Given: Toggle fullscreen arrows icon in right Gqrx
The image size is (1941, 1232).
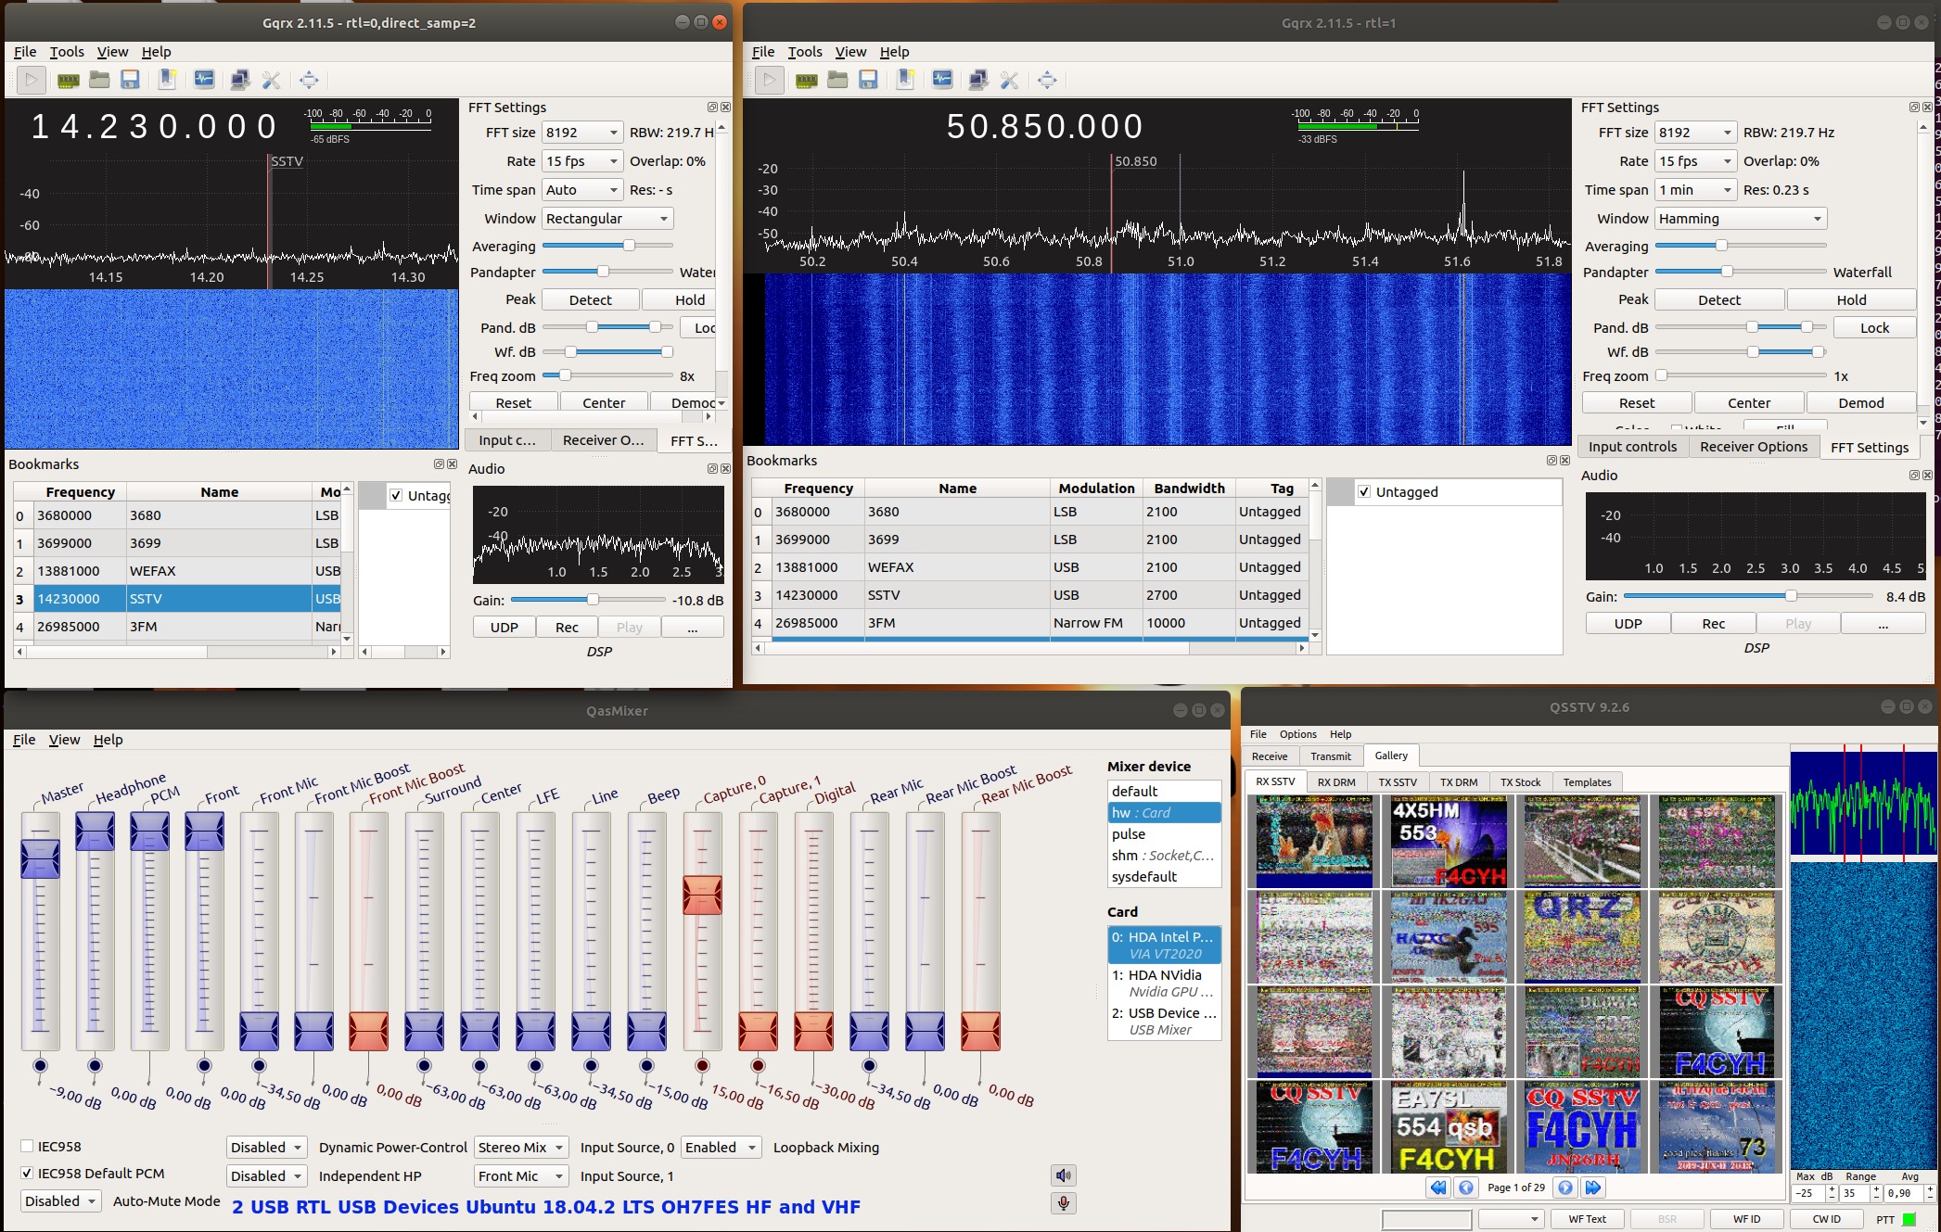Looking at the screenshot, I should pos(1047,80).
